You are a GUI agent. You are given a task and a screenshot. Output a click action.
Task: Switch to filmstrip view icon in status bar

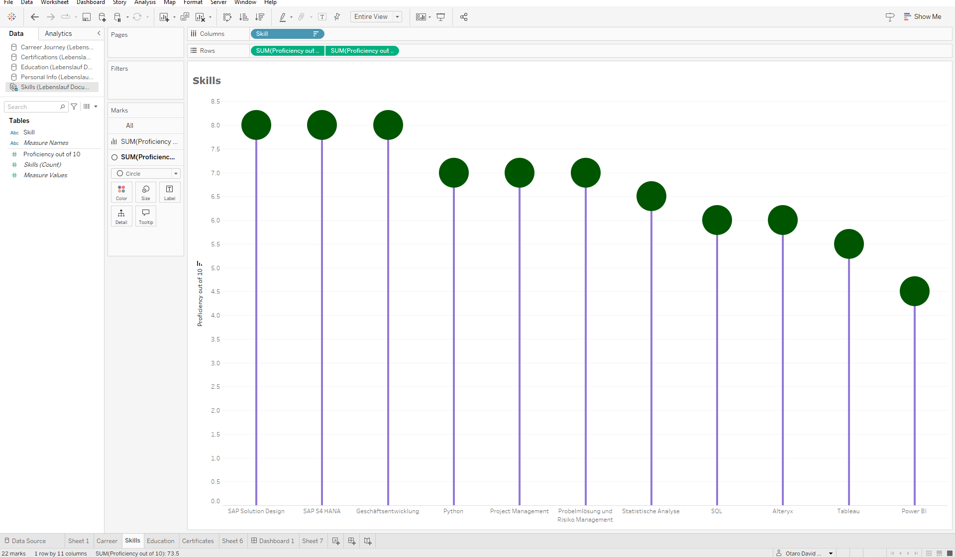click(939, 553)
